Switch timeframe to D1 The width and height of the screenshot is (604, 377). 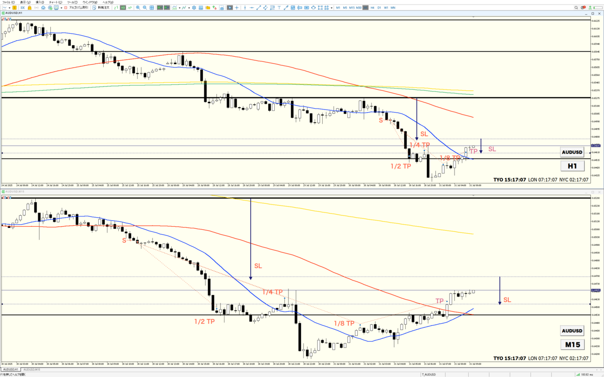click(379, 8)
